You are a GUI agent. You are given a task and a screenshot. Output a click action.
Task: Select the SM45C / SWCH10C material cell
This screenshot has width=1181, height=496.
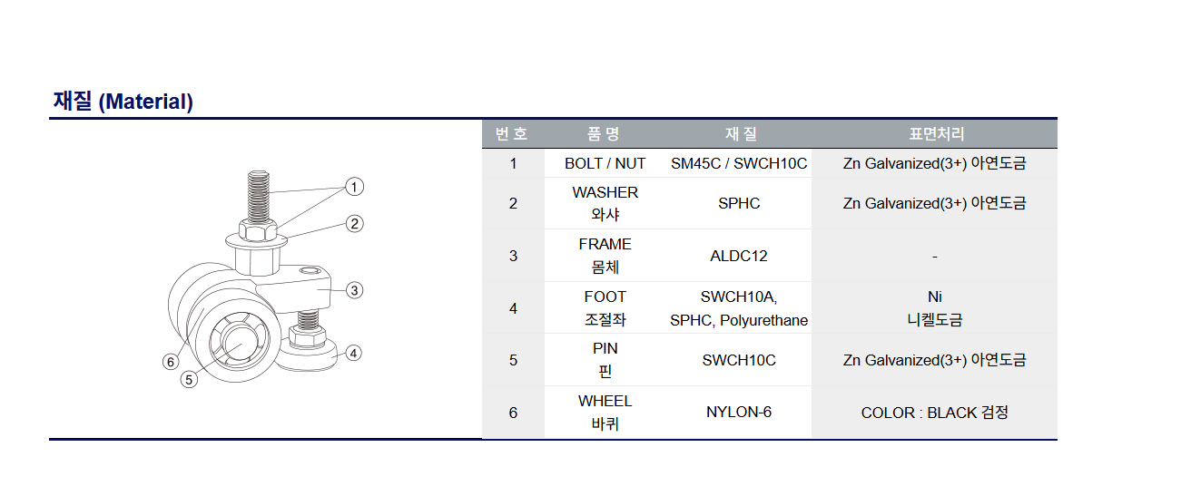click(x=739, y=163)
